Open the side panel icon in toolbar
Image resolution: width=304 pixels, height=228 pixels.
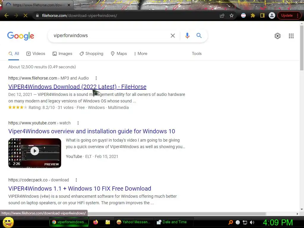click(x=262, y=15)
